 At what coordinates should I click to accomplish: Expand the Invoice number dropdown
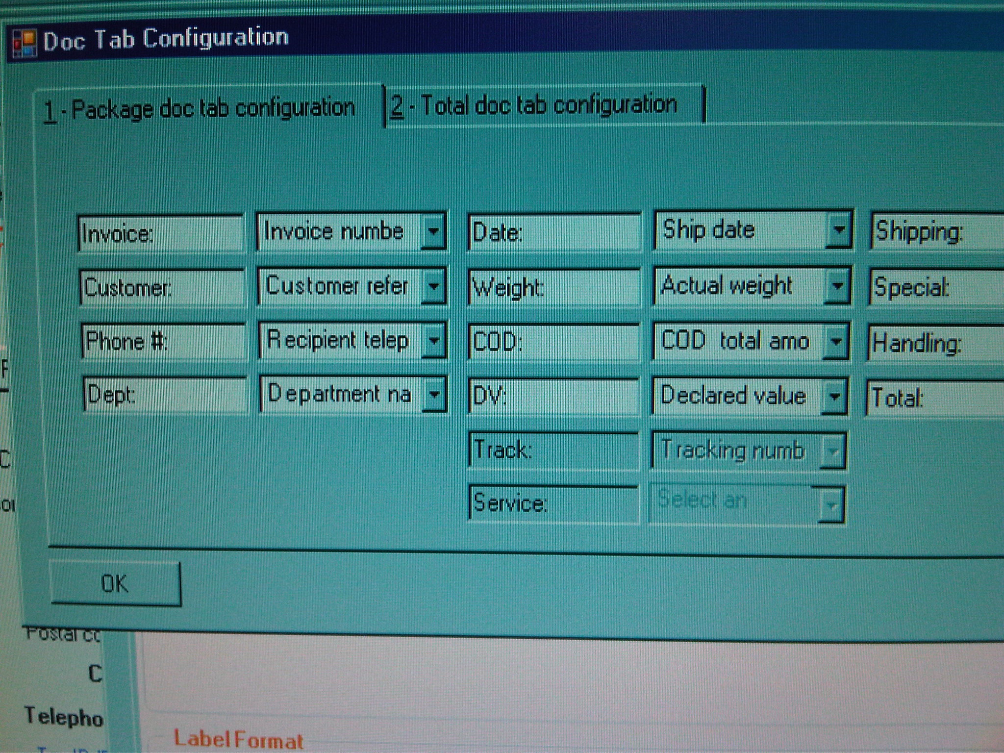pyautogui.click(x=433, y=231)
